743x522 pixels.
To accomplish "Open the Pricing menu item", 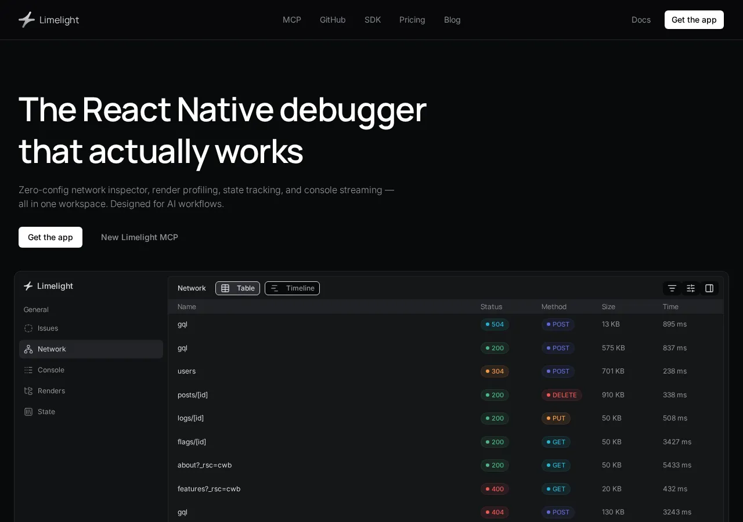I will [412, 20].
